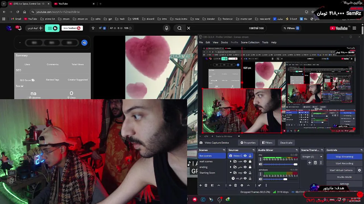The height and width of the screenshot is (204, 364).
Task: Open the View menu in OBS
Action: coord(216,42)
